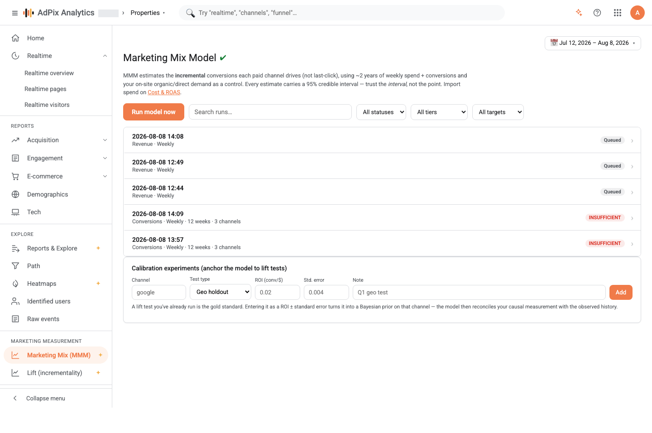Click the Identified users person icon
The height and width of the screenshot is (433, 652).
coord(15,301)
